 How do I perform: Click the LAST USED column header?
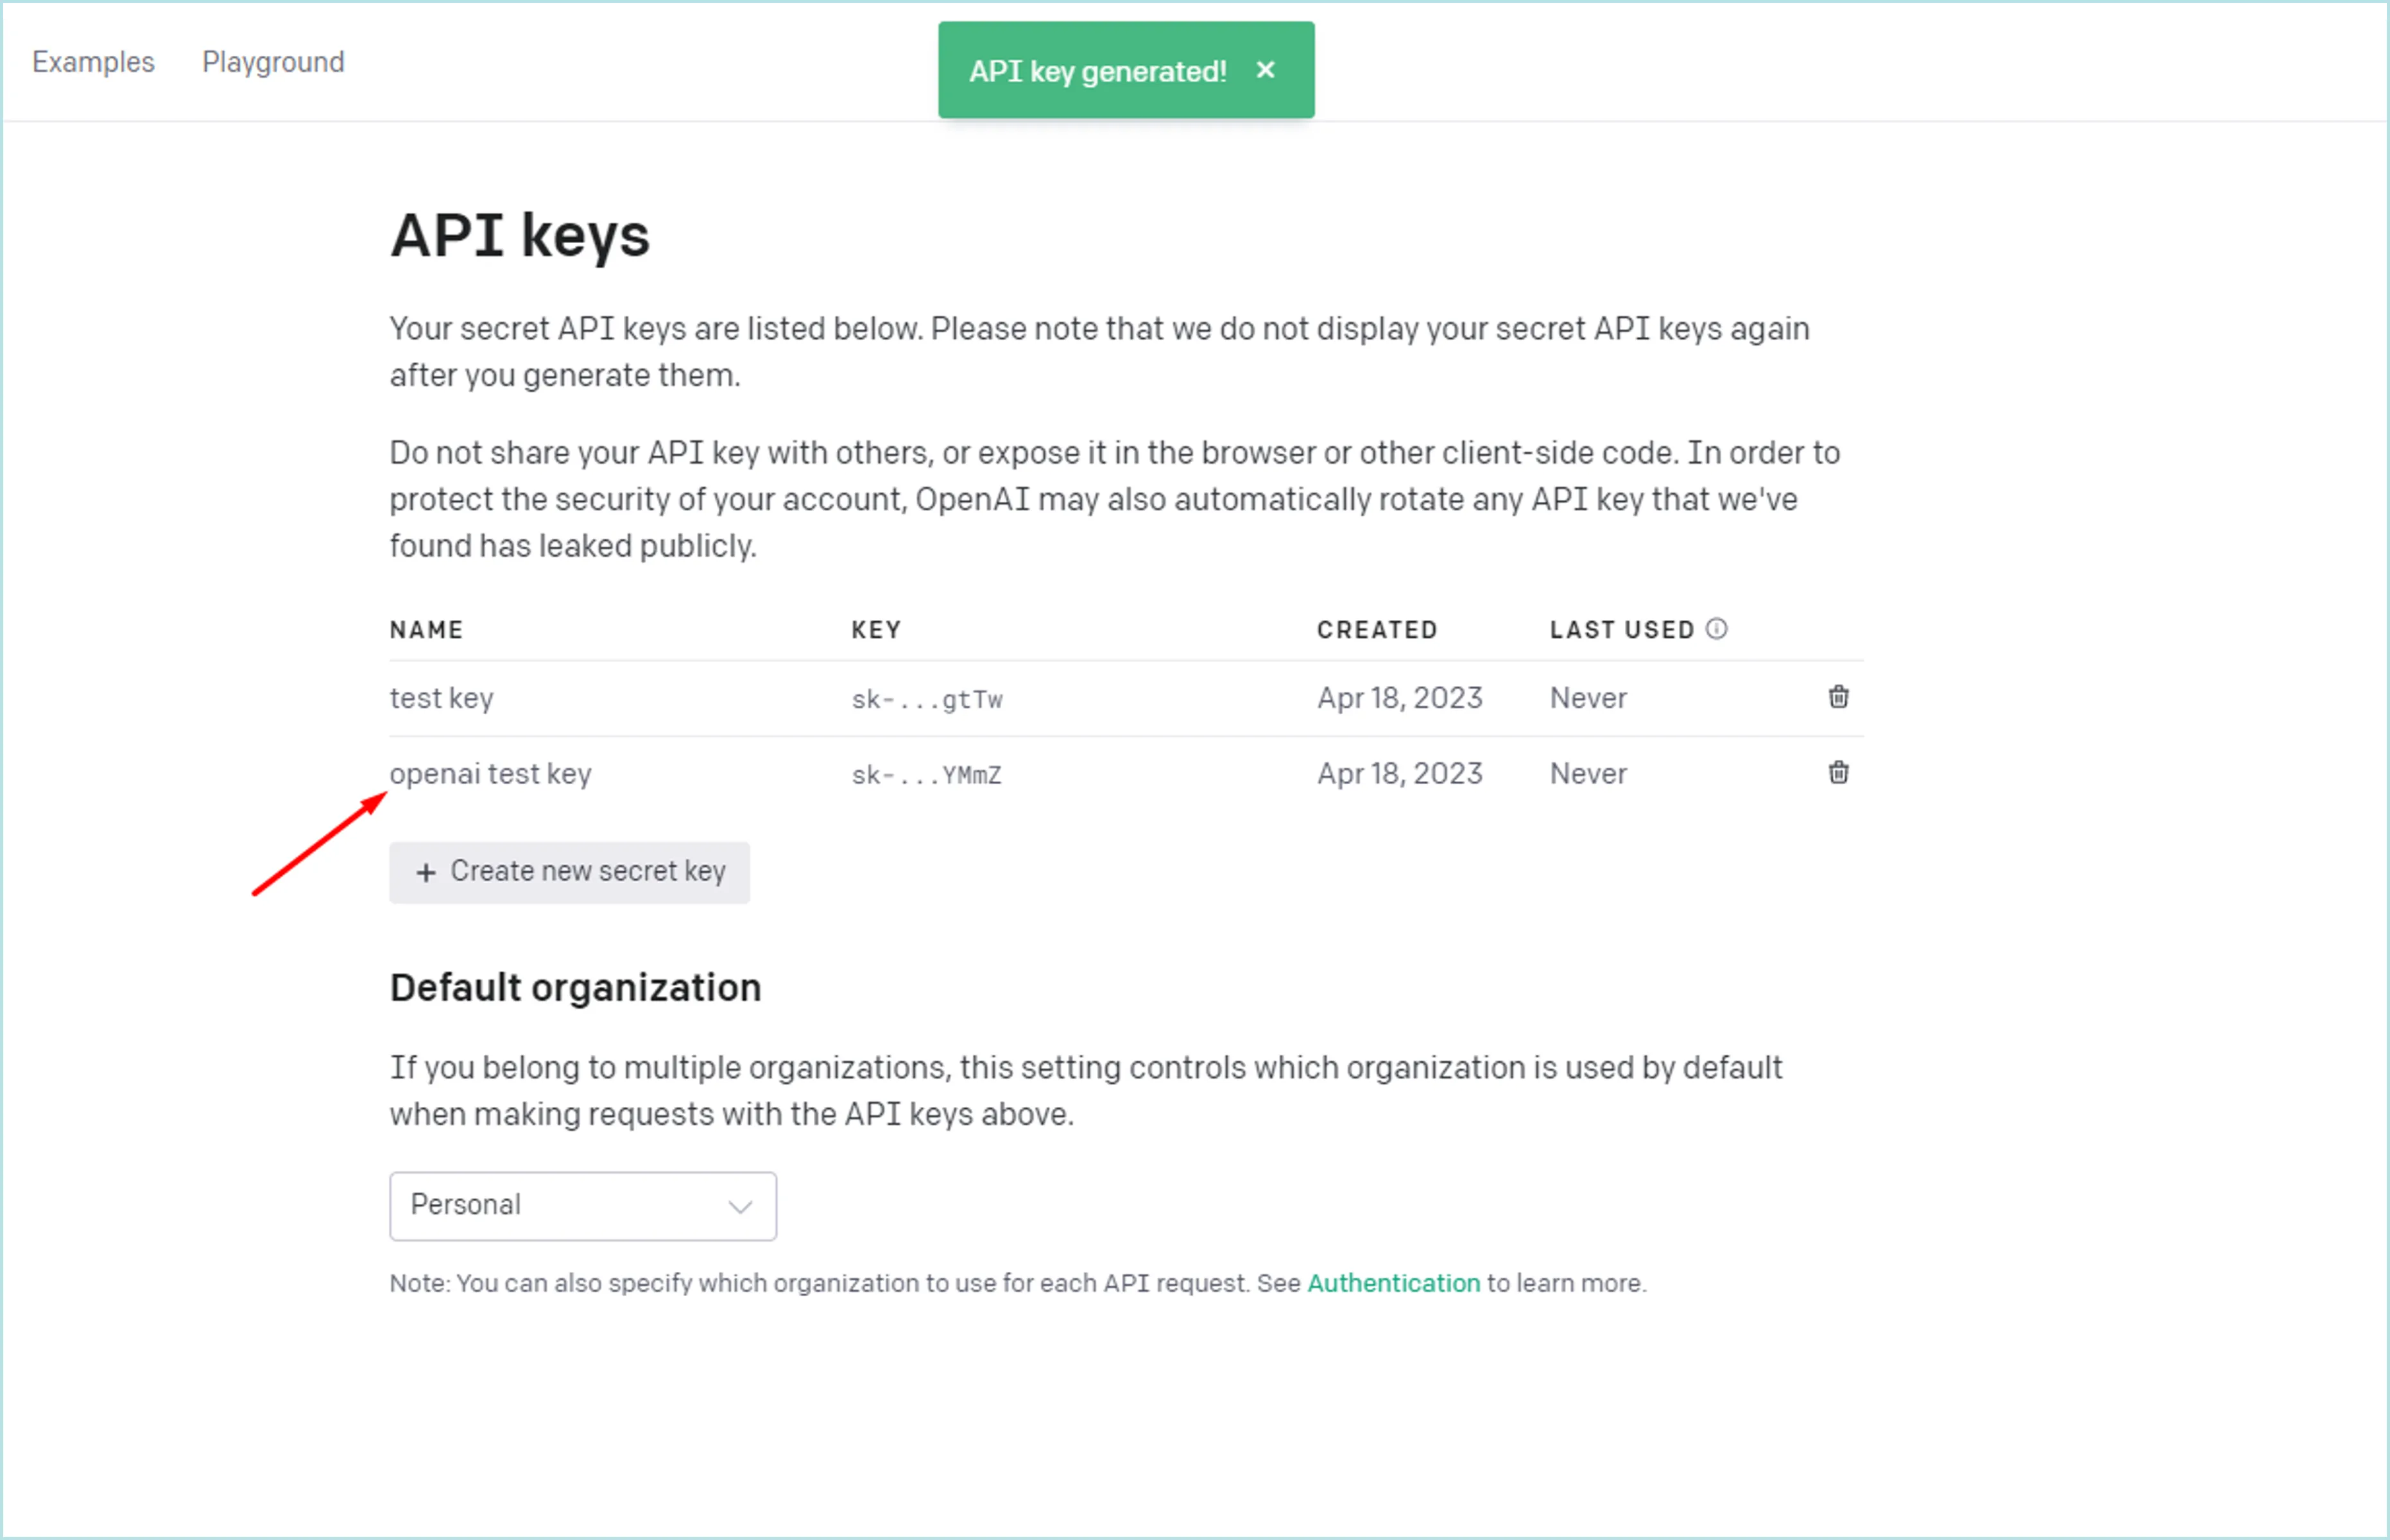1621,630
